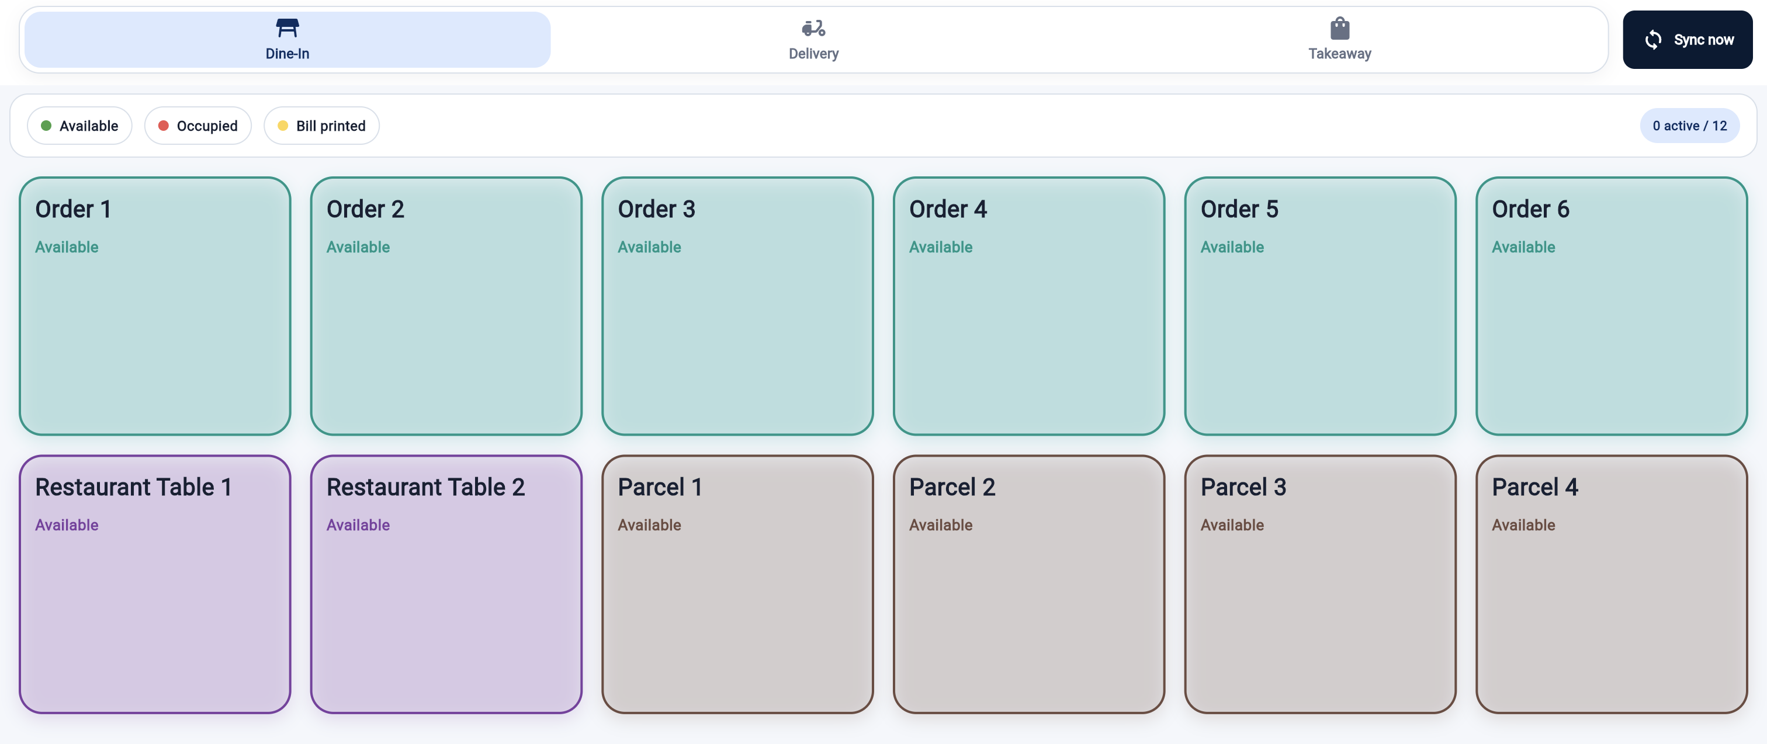The image size is (1767, 744).
Task: Select the Order 3 table card
Action: (x=737, y=306)
